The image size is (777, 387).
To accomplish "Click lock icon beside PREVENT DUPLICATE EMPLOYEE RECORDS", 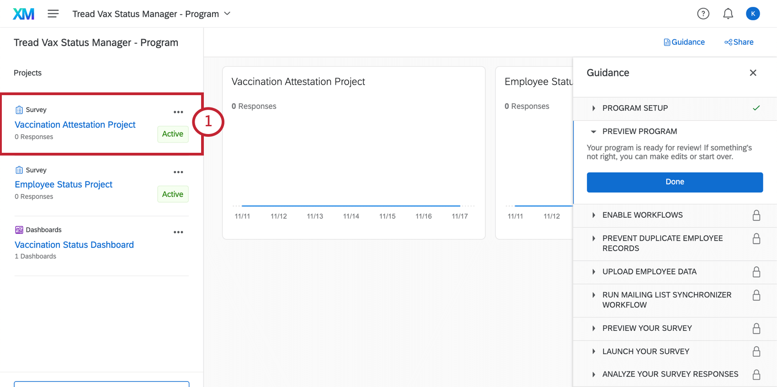I will [756, 238].
